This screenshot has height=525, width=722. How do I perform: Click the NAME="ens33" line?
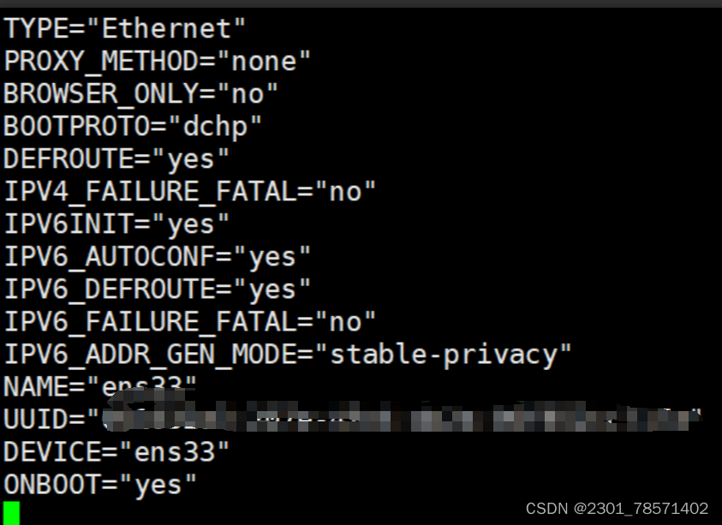100,387
